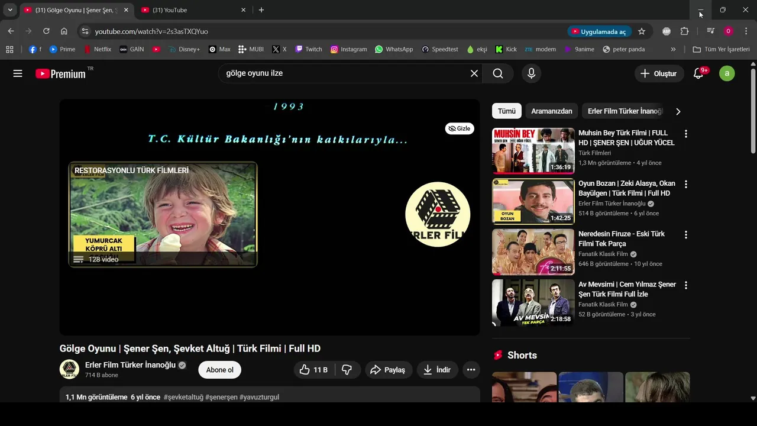Open the media control icon in toolbar

point(711,31)
